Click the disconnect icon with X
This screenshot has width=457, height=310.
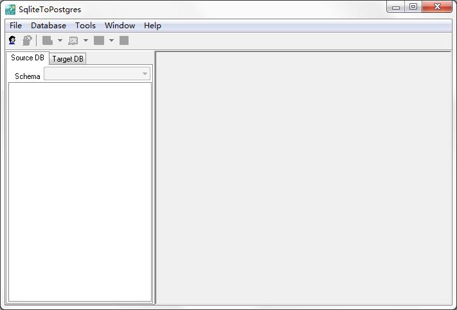[x=27, y=40]
